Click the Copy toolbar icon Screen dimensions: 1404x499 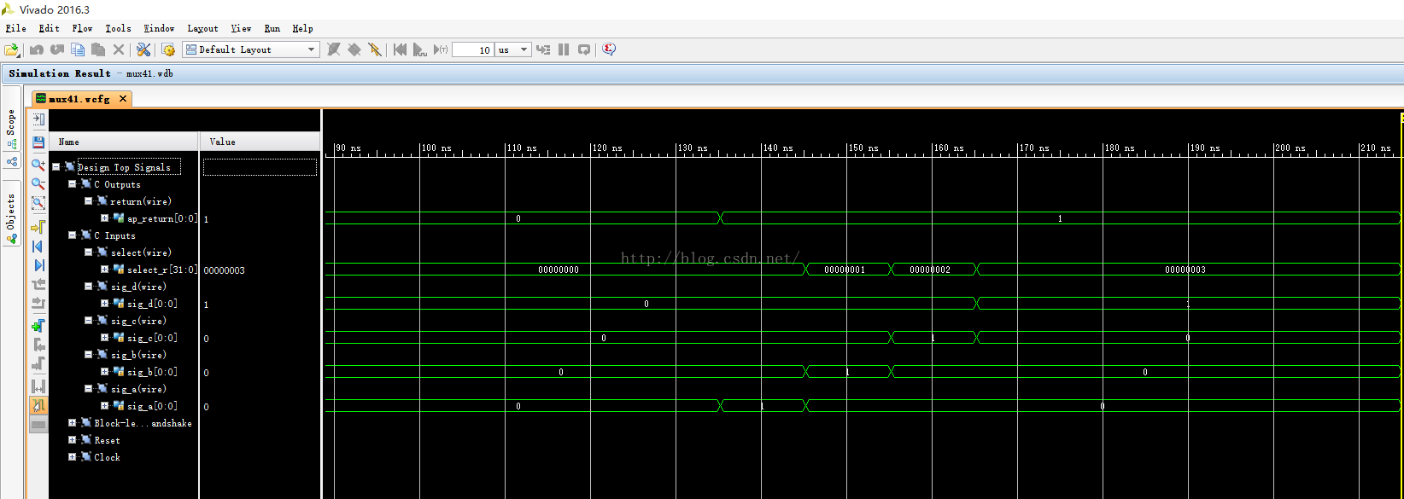pyautogui.click(x=78, y=49)
